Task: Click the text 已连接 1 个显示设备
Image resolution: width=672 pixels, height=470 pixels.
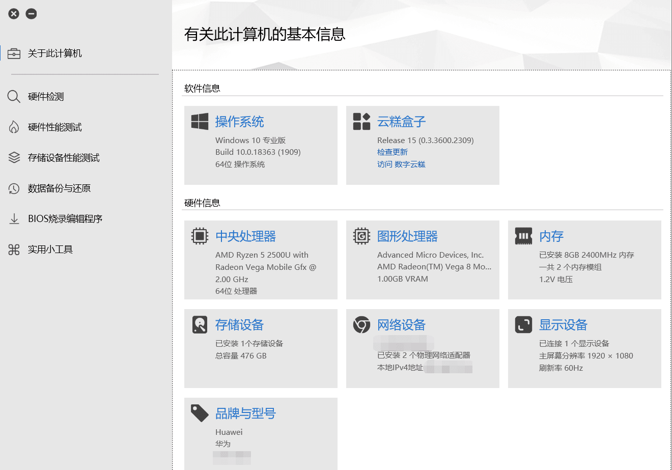Action: (x=574, y=343)
